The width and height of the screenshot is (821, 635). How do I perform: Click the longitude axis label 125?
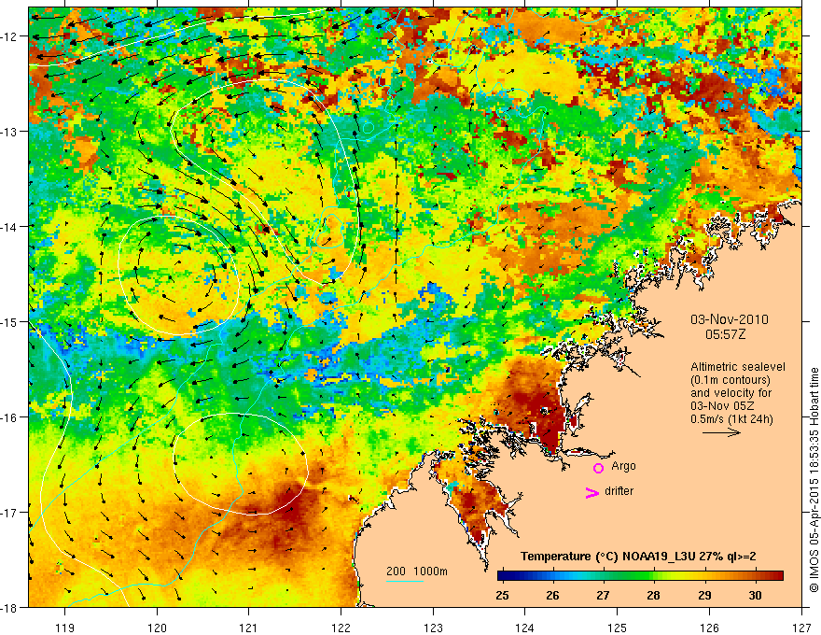(x=618, y=628)
